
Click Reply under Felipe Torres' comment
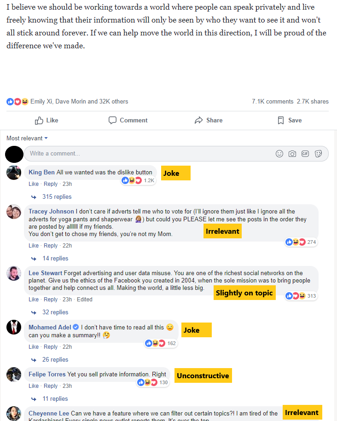click(x=51, y=386)
